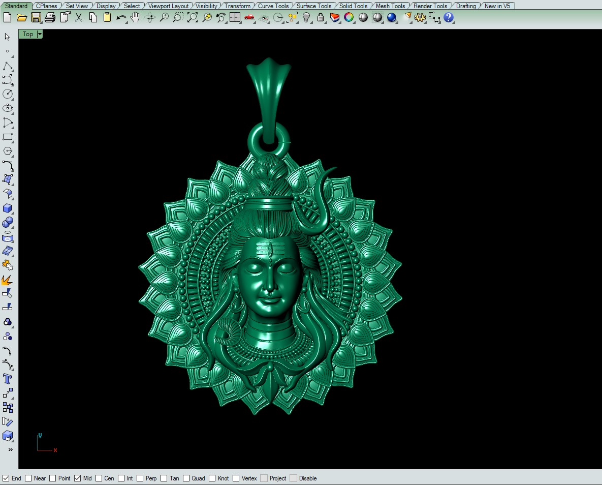Click the New file icon
The image size is (602, 485).
7,18
